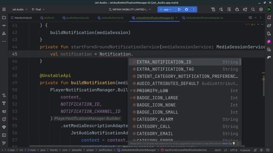The height and width of the screenshot is (153, 273).
Task: Choose CATEGORY_EMAIL completion suggestion
Action: click(x=185, y=133)
